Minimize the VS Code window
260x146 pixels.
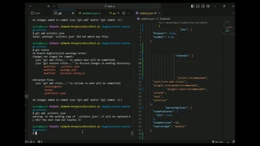click(x=215, y=6)
